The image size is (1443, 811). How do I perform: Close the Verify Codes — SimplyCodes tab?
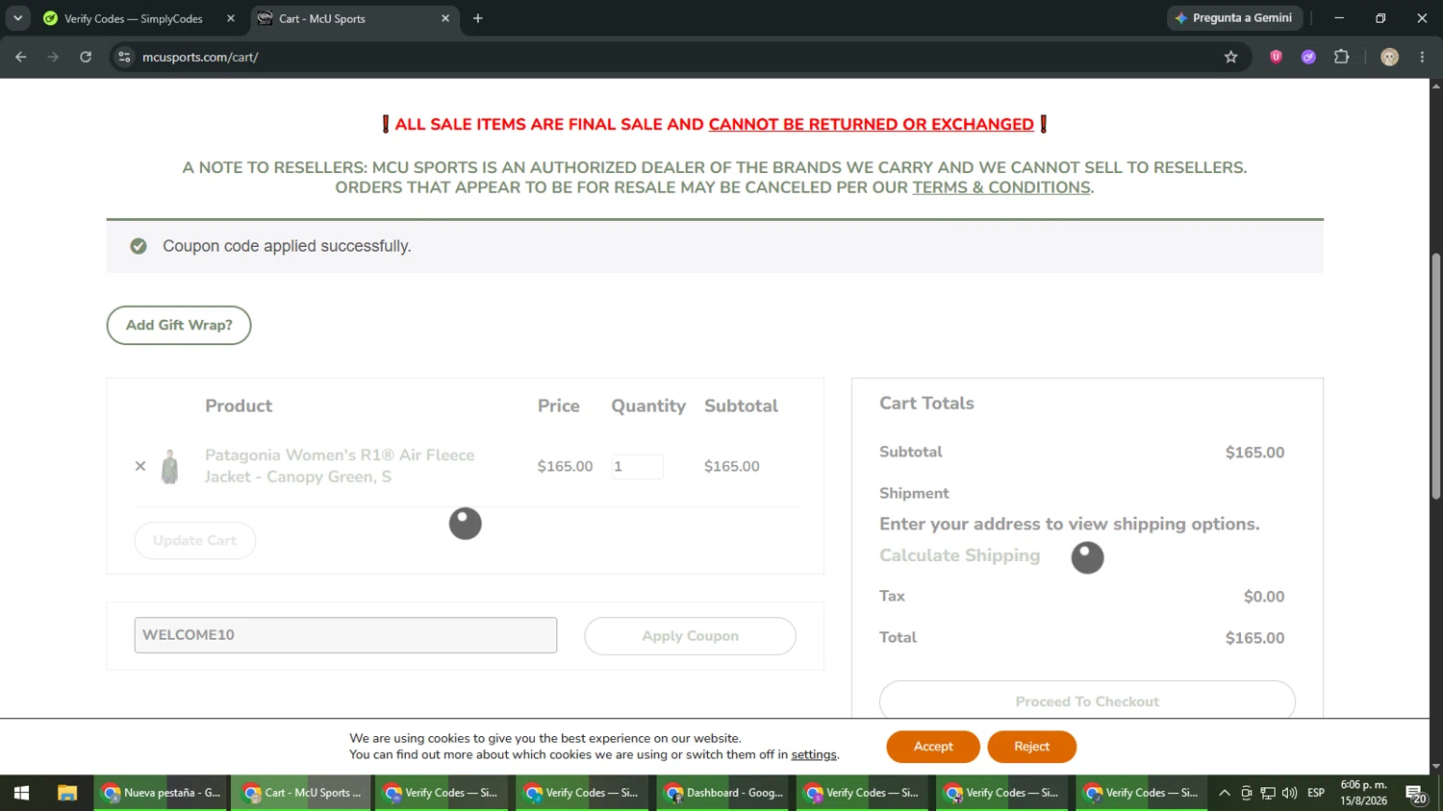[x=231, y=18]
